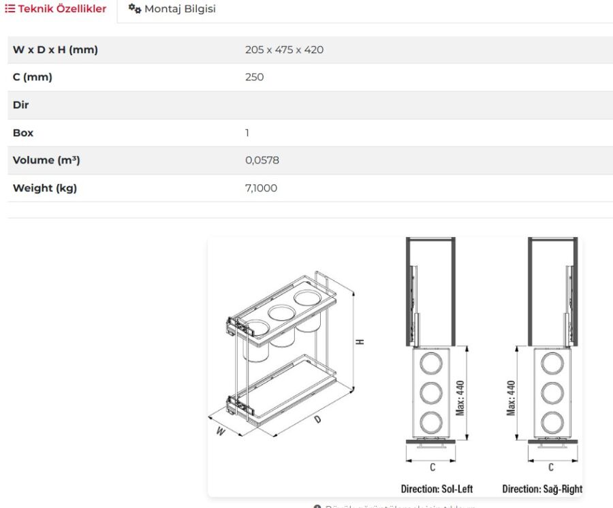This screenshot has width=613, height=508.
Task: Click the 205 x 475 x 420 dimension value
Action: pos(284,50)
